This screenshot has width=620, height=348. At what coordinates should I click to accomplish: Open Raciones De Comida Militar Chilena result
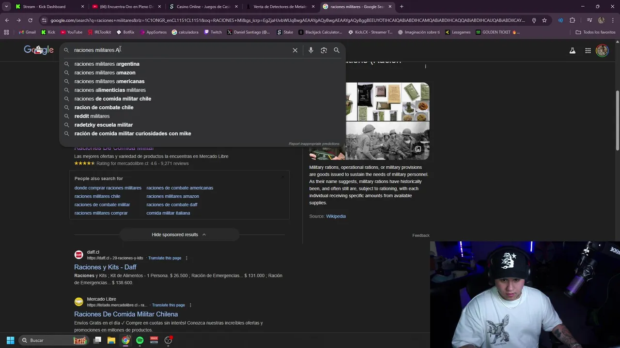tap(126, 314)
